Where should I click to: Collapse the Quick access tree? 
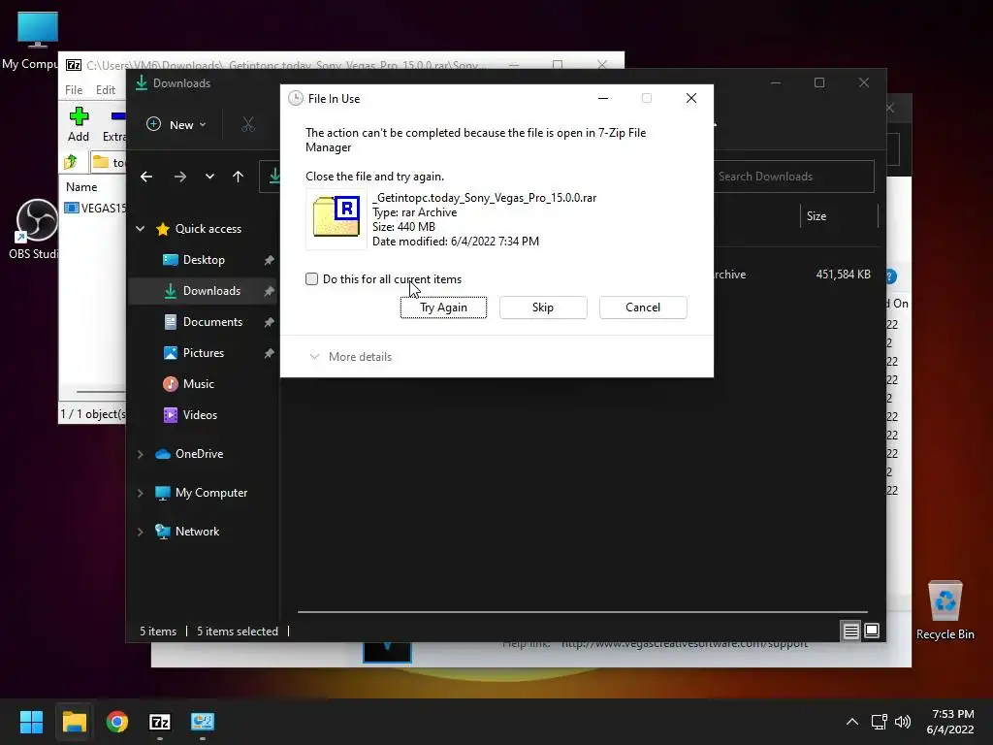click(141, 229)
